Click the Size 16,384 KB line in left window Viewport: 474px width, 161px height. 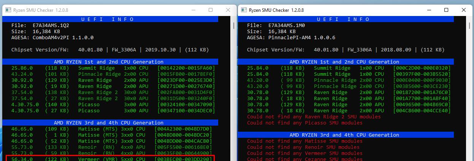point(36,32)
